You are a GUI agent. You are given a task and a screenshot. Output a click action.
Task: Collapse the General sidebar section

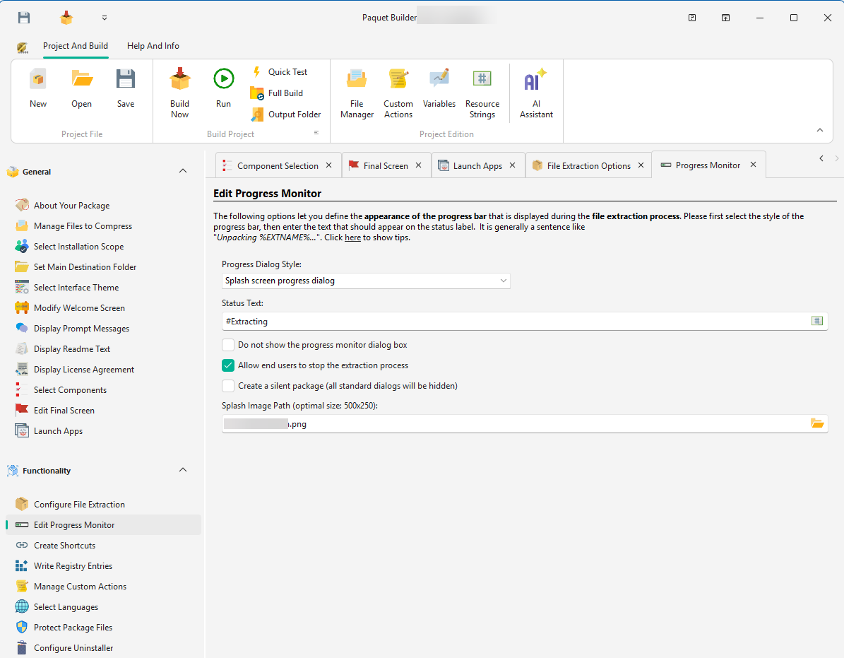pos(182,171)
